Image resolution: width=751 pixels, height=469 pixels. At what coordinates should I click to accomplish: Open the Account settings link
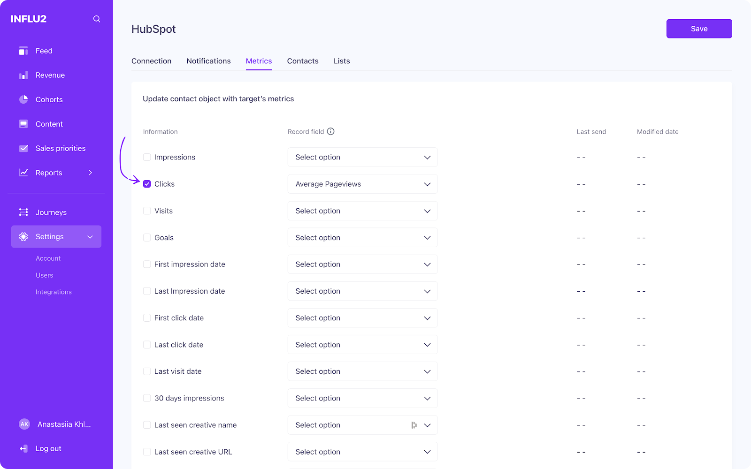coord(48,258)
